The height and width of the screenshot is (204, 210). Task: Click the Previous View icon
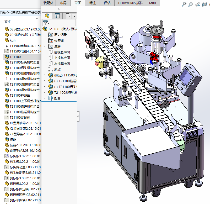198,4
